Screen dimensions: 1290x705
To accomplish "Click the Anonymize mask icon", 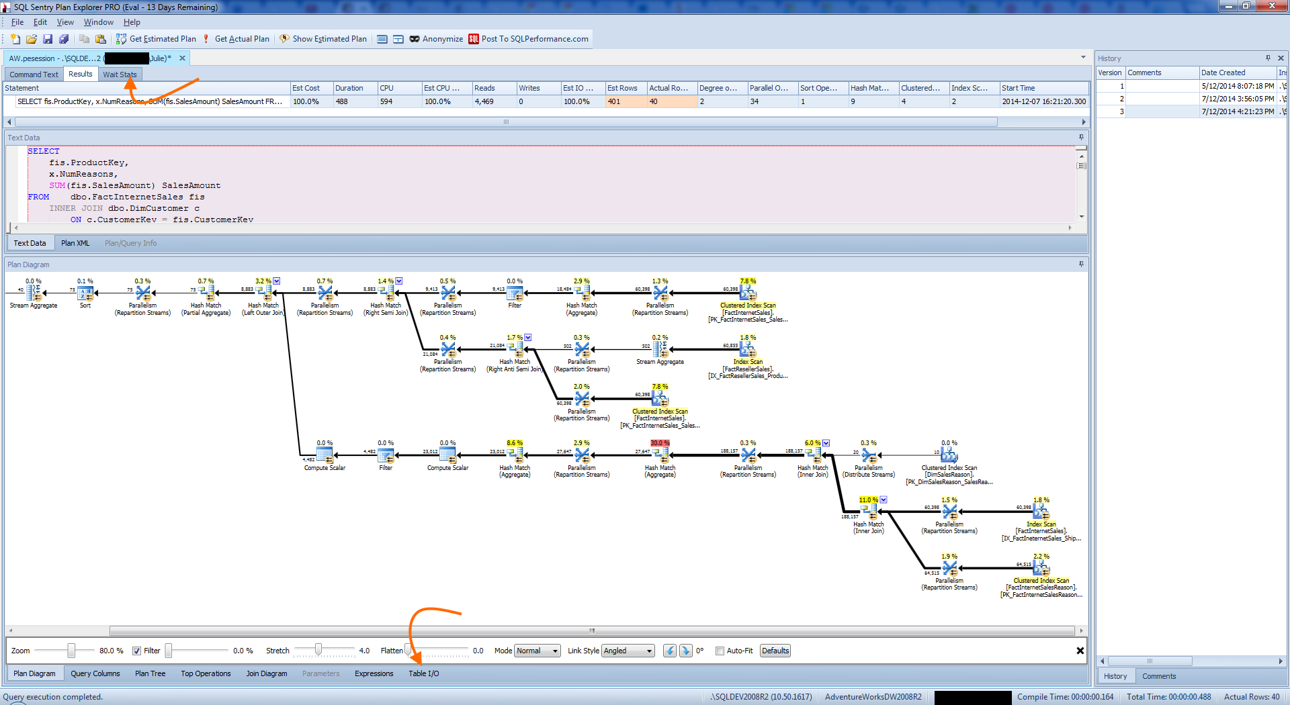I will click(x=415, y=39).
